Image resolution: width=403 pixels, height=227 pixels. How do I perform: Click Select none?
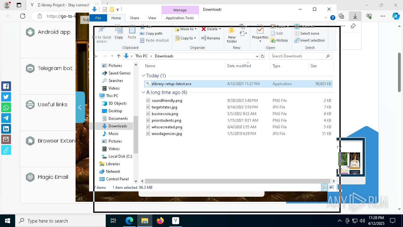pyautogui.click(x=307, y=33)
